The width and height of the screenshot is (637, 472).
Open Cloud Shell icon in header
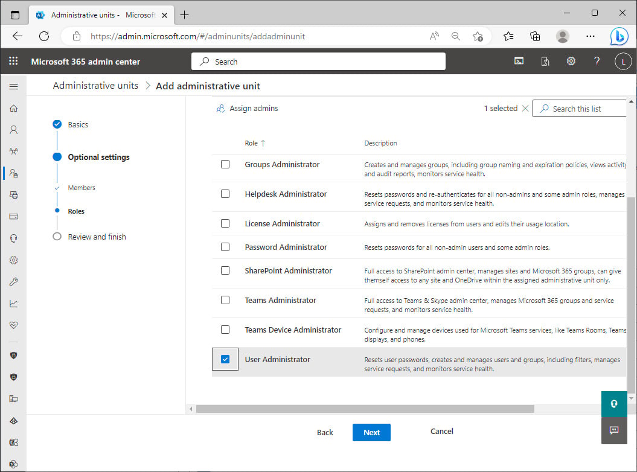(x=519, y=61)
